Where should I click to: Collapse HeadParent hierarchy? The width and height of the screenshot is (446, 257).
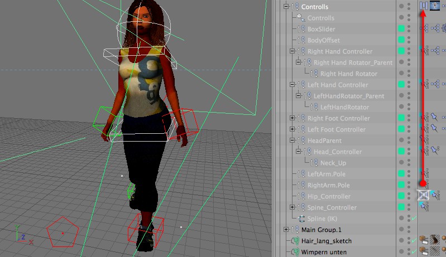point(292,140)
